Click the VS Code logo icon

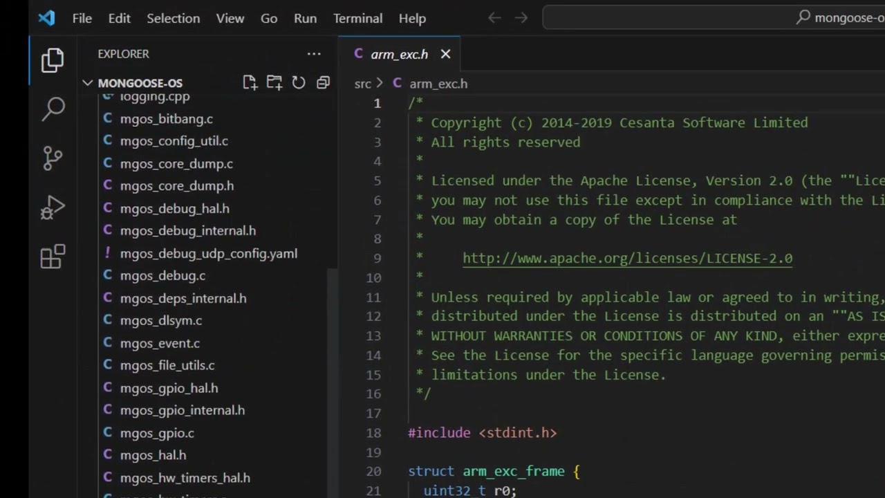(46, 18)
